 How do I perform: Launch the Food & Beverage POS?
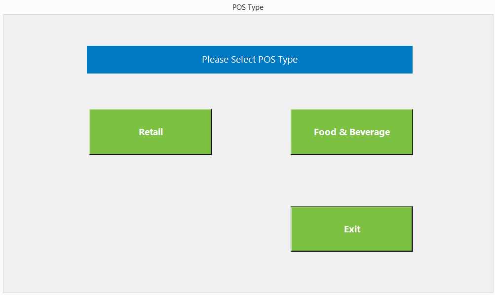352,132
